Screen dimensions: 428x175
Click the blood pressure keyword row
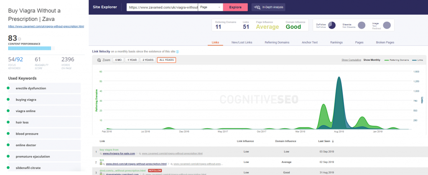pyautogui.click(x=44, y=134)
